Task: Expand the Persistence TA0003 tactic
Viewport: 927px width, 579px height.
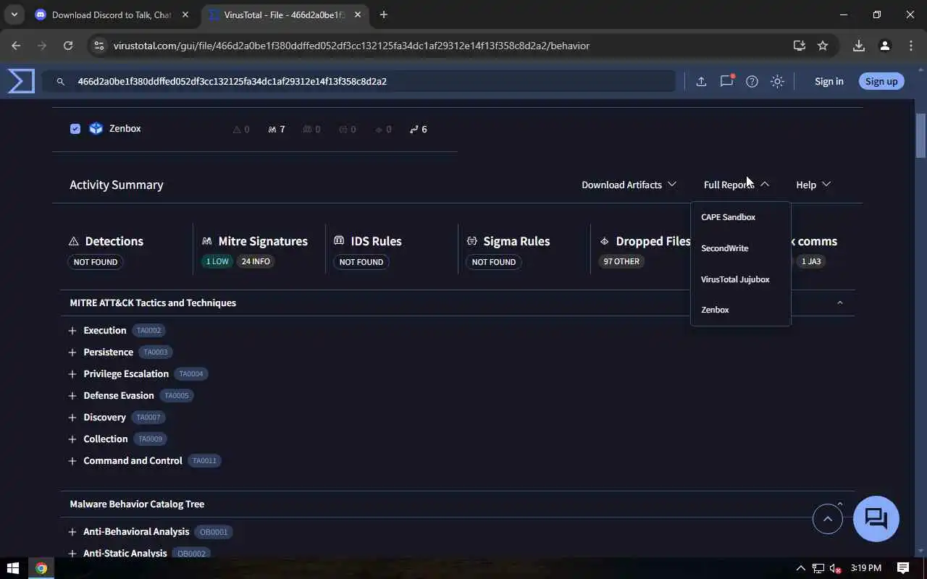Action: pos(72,352)
